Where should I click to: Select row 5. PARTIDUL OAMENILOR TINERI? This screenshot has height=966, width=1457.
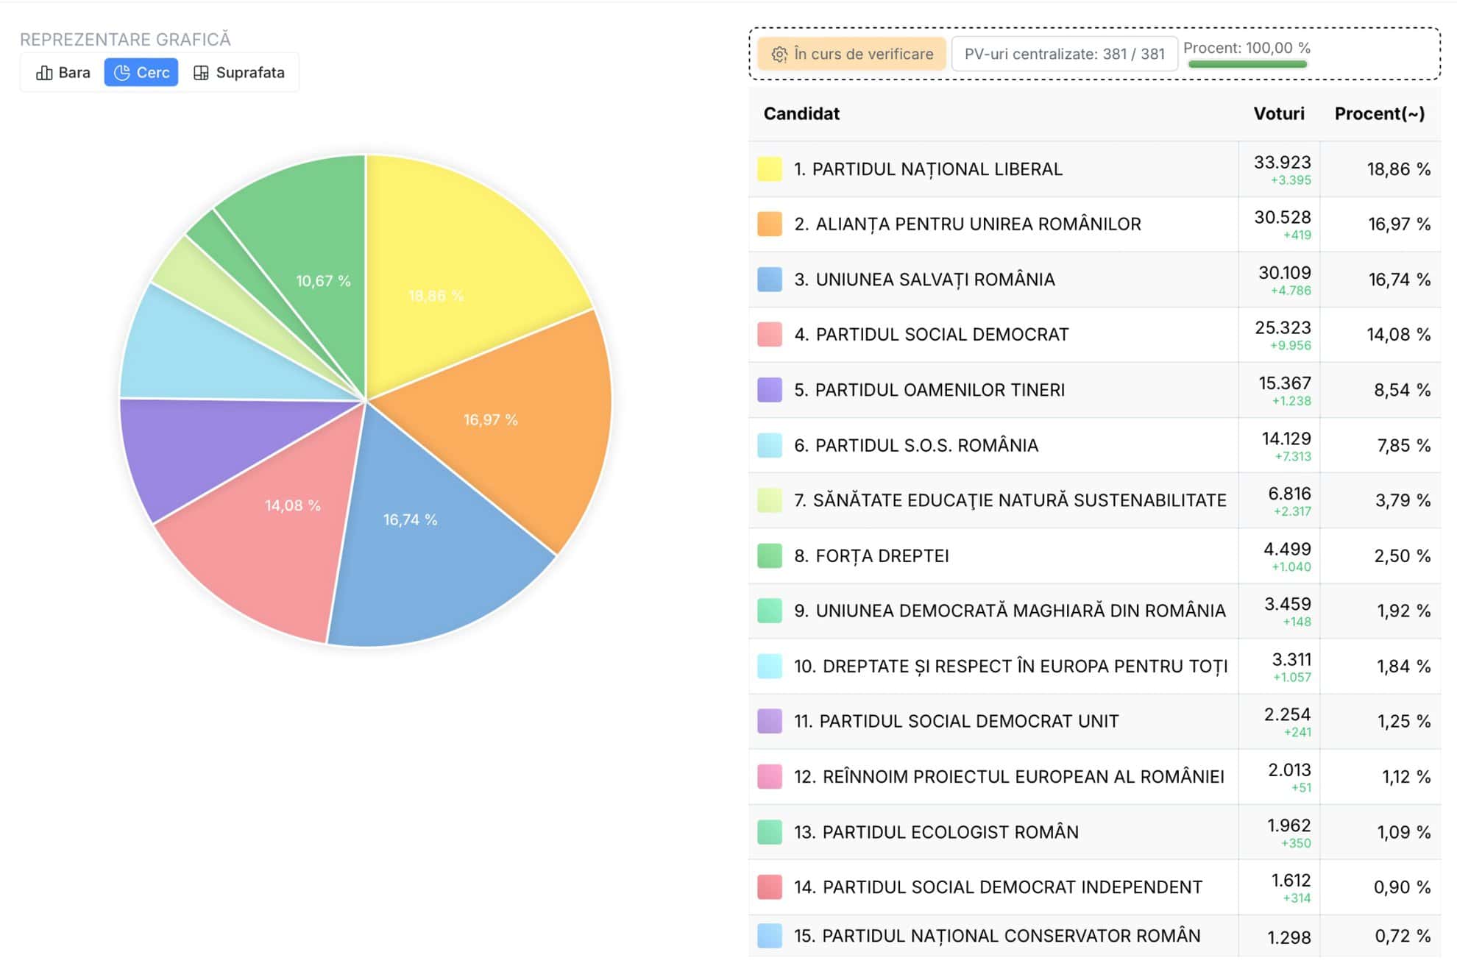(x=1094, y=390)
